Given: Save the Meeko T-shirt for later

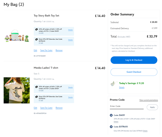Looking at the screenshot, I should [x=46, y=108].
